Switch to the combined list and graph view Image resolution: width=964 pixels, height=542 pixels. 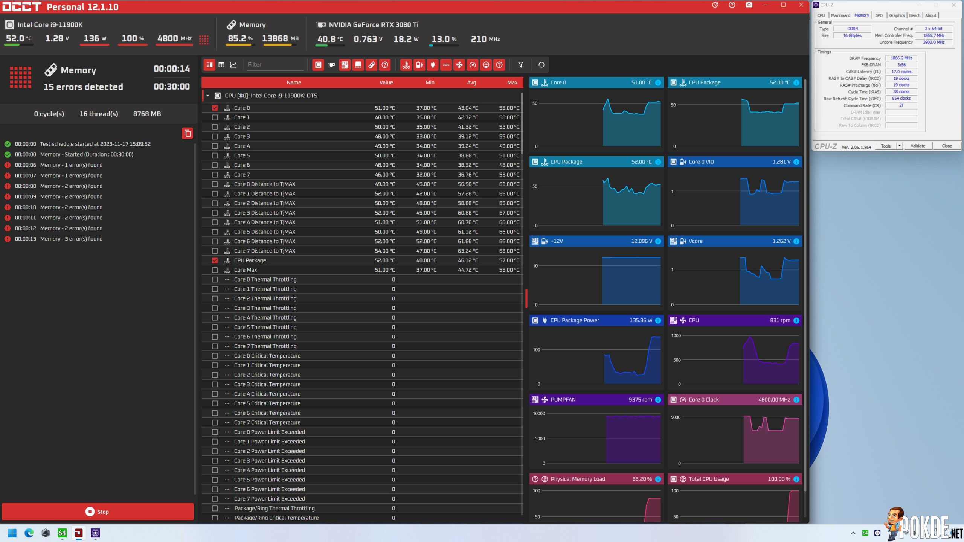click(x=209, y=65)
